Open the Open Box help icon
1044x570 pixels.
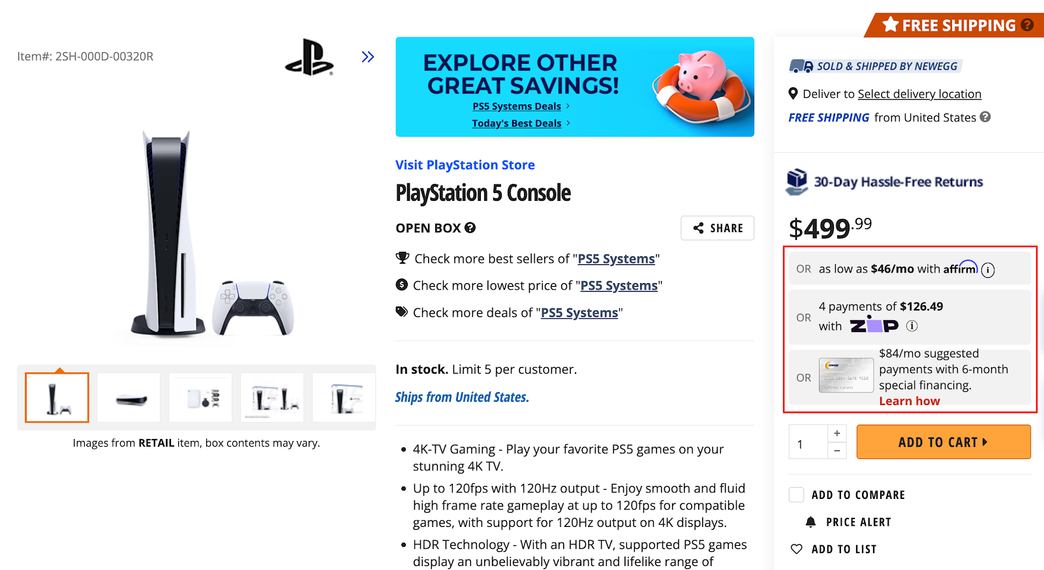468,228
